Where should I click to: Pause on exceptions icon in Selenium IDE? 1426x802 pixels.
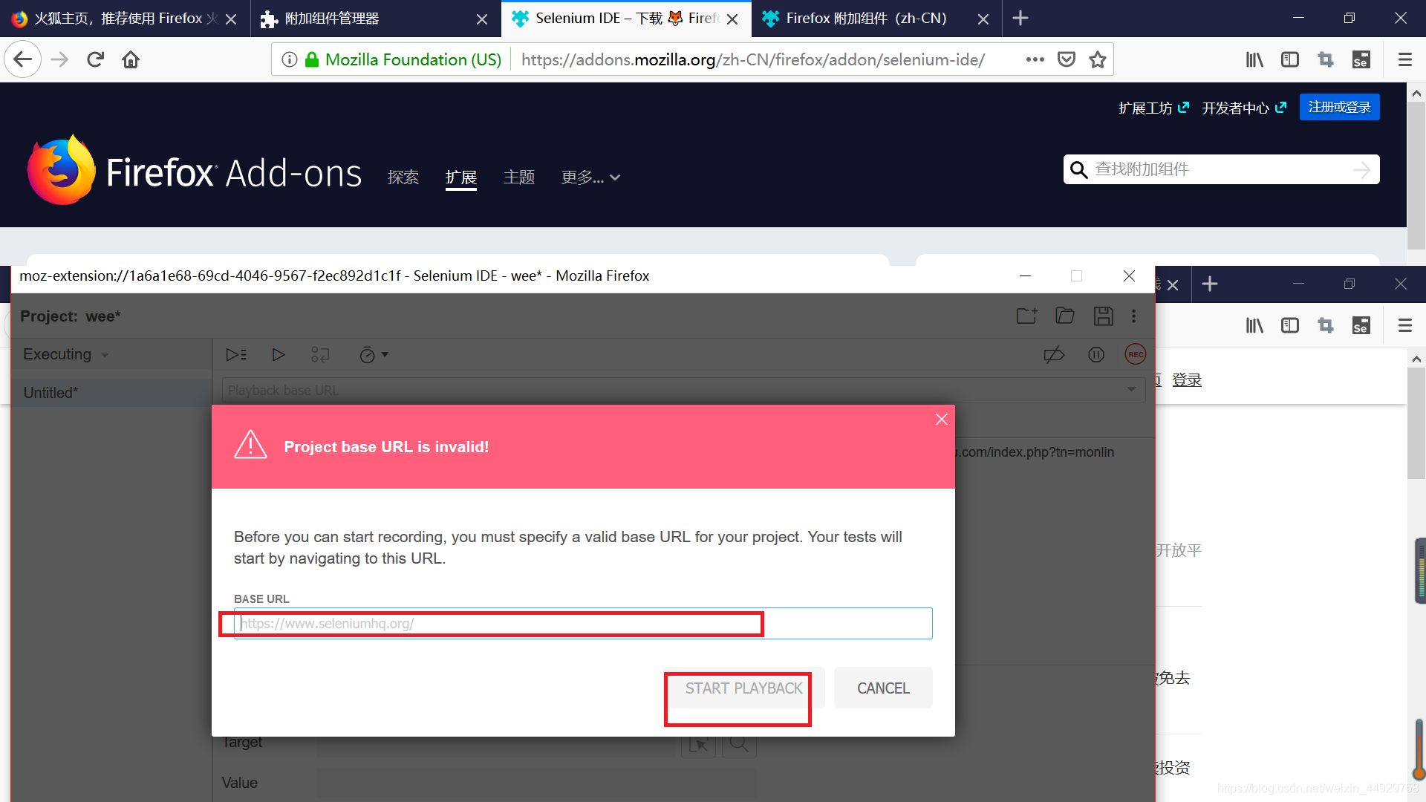(x=1096, y=355)
